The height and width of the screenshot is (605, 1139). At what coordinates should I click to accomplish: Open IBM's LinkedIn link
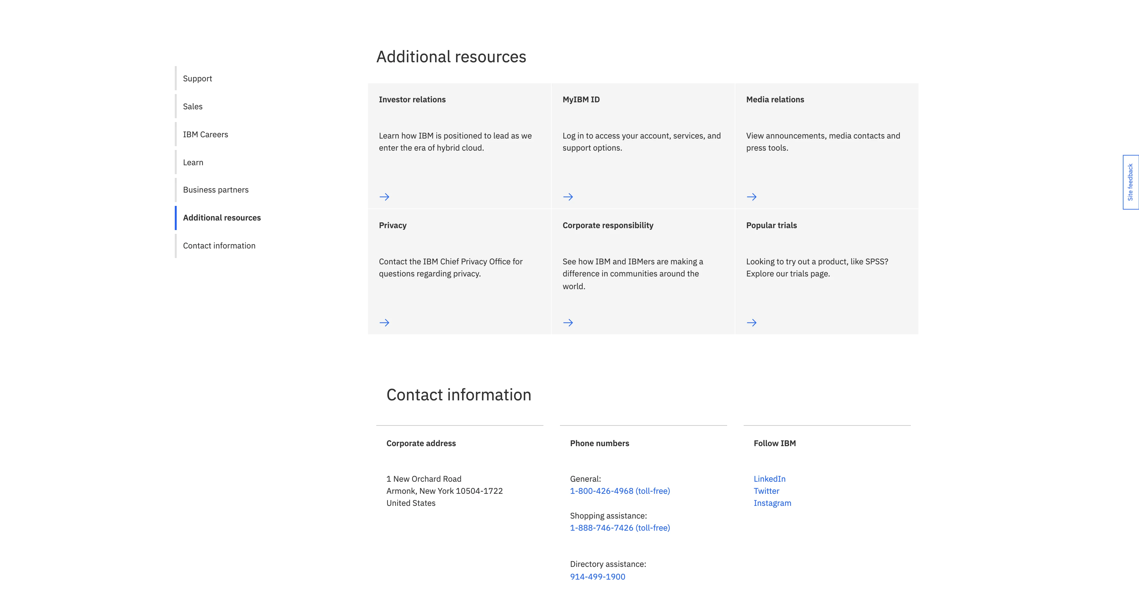(x=769, y=479)
